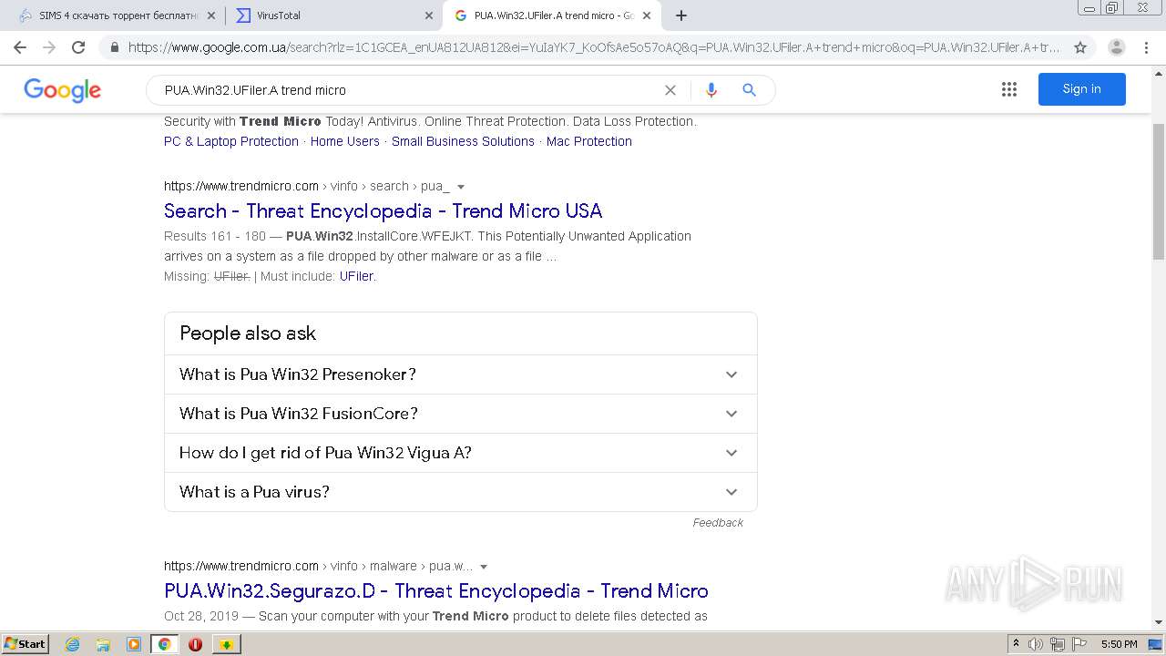
Task: Open the Chrome profile avatar menu
Action: [1117, 47]
